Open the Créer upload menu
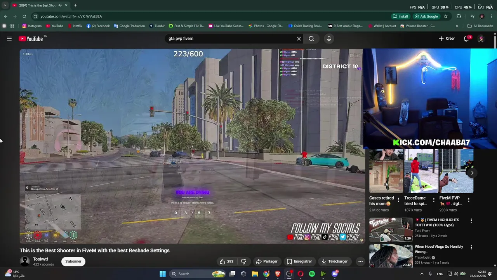497x280 pixels. [x=447, y=38]
